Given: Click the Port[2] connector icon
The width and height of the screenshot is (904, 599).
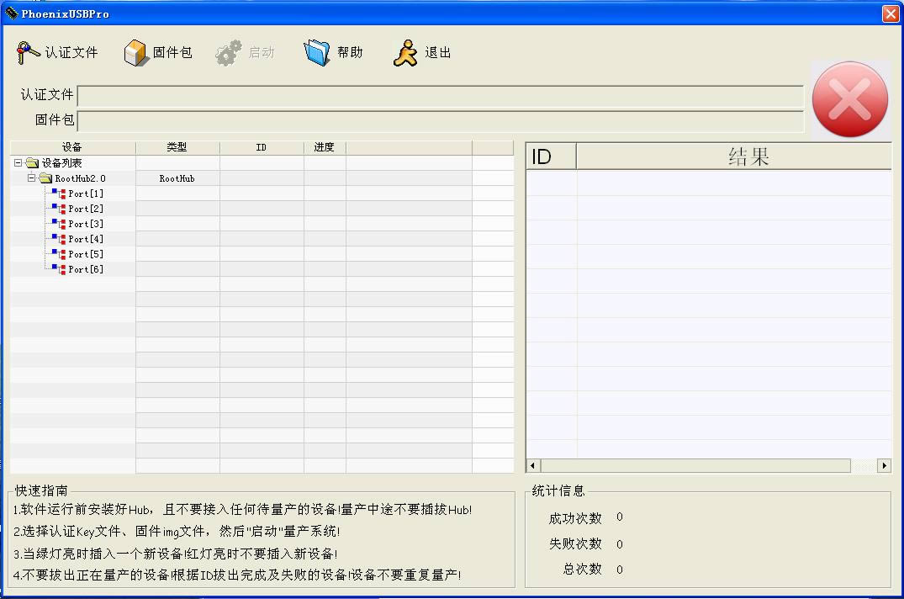Looking at the screenshot, I should (59, 209).
